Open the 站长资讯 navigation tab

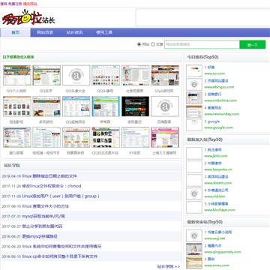(x=75, y=32)
